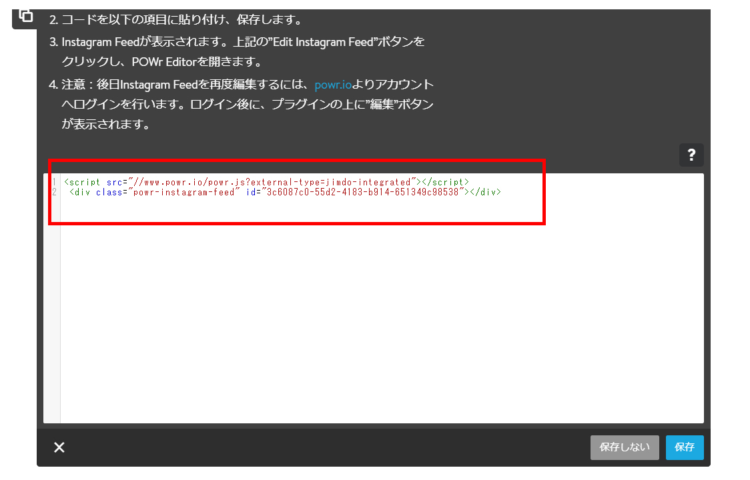Open help via the question mark icon
The width and height of the screenshot is (750, 480).
pyautogui.click(x=691, y=155)
